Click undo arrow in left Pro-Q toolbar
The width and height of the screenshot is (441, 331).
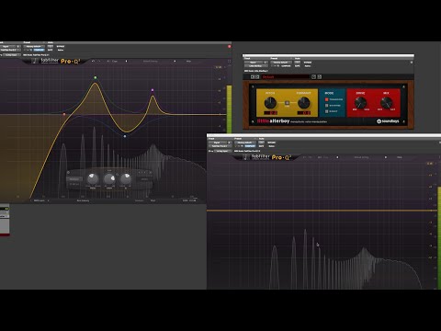[93, 61]
